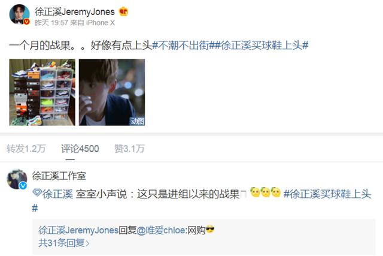Viewport: 383px width, 256px height.
Task: Open the 徐正溪JeremyJones username link
Action: pyautogui.click(x=74, y=12)
